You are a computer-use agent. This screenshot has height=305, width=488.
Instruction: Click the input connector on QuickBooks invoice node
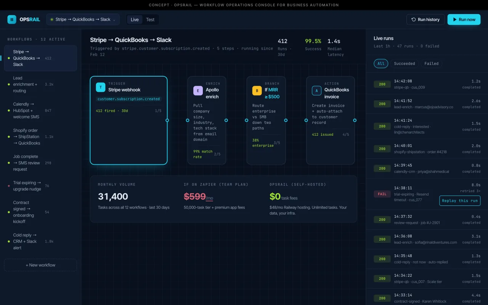click(x=306, y=120)
